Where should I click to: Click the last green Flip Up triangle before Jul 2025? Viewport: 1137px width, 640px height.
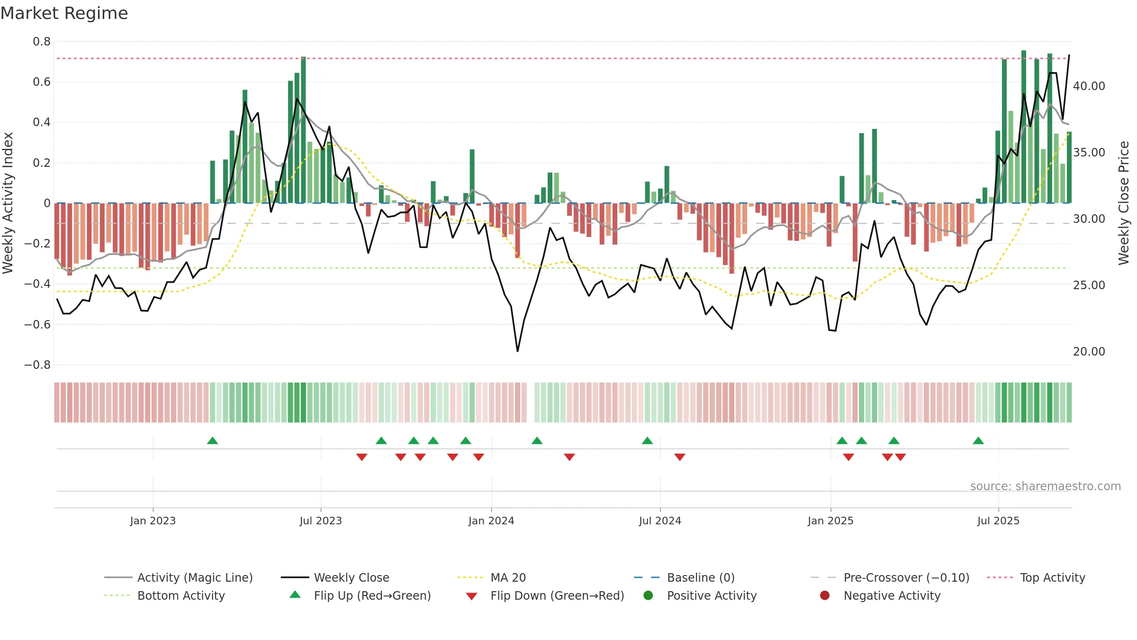[978, 441]
